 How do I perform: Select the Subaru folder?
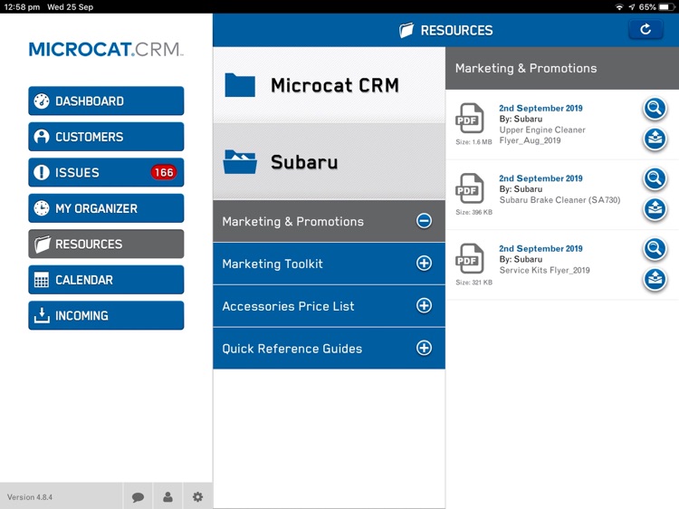[330, 161]
